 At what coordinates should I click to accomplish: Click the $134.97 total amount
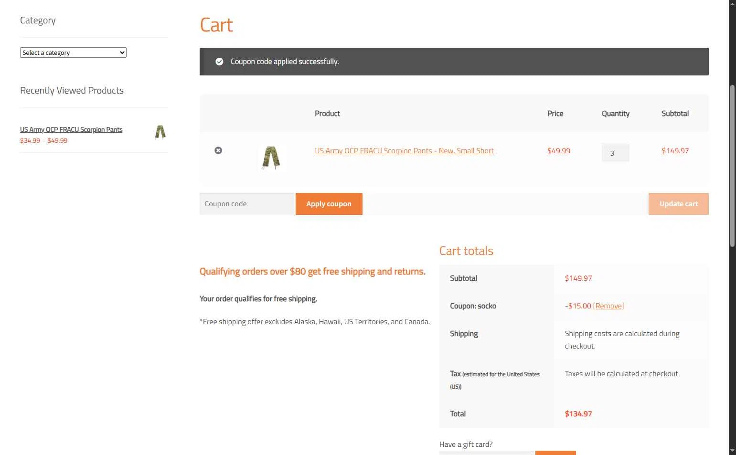[x=578, y=414]
